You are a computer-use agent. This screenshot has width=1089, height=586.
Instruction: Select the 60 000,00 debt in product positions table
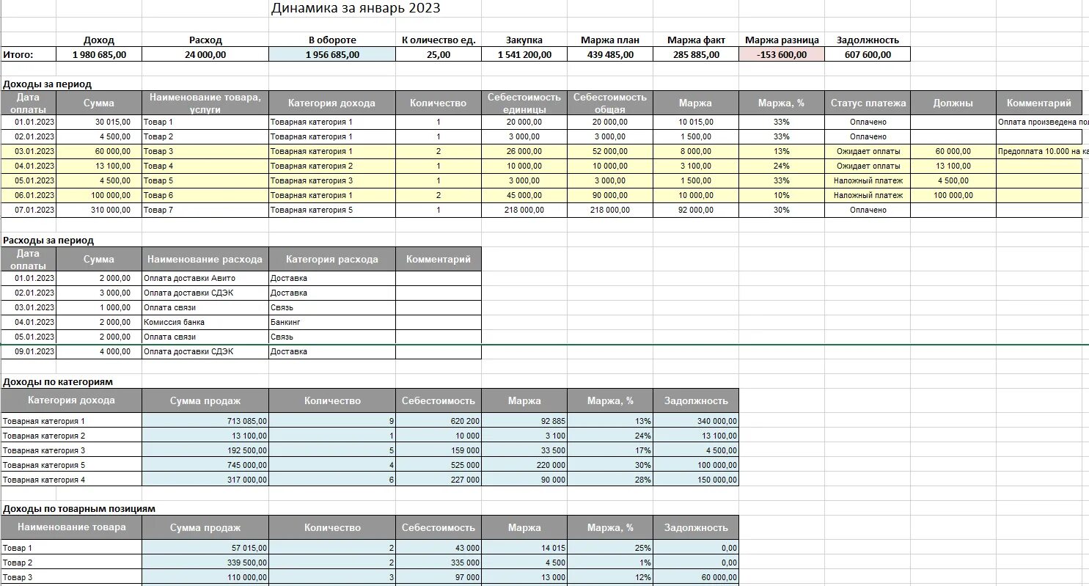695,577
